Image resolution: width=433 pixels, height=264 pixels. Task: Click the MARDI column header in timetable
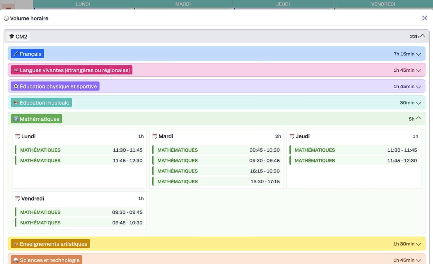click(183, 4)
